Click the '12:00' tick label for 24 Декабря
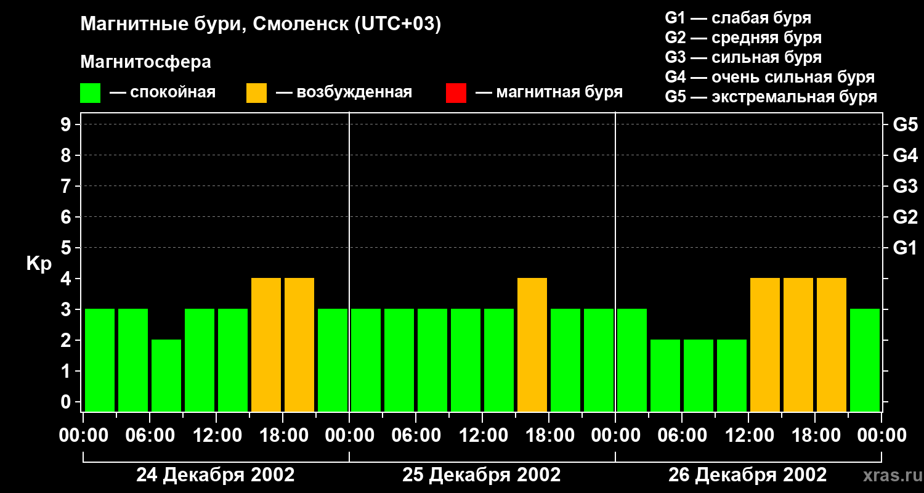Screen dimensions: 924x493 pos(216,435)
